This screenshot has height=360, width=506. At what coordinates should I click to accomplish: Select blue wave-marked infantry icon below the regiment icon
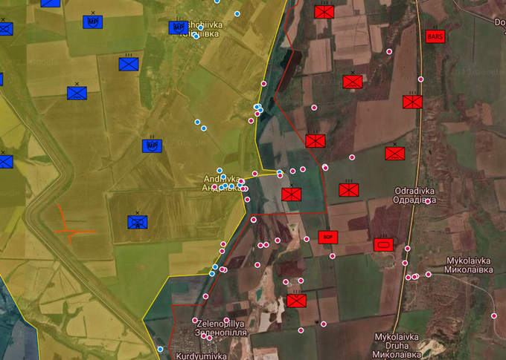[x=77, y=93]
